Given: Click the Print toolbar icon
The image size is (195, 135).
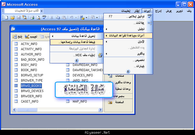Looking at the screenshot, I should [x=32, y=18].
